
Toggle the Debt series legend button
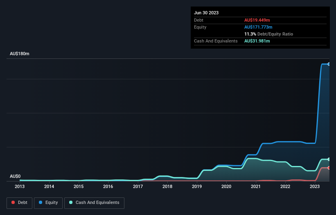point(19,203)
